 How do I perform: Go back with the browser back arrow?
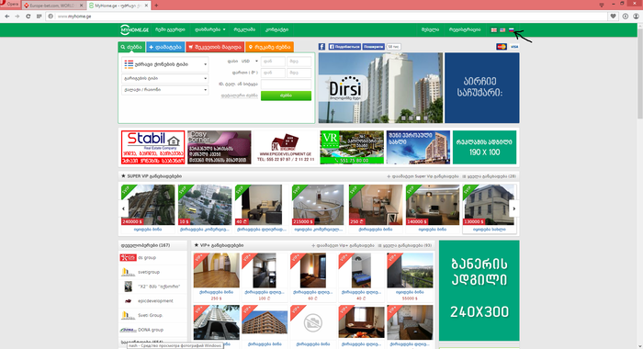pyautogui.click(x=7, y=17)
